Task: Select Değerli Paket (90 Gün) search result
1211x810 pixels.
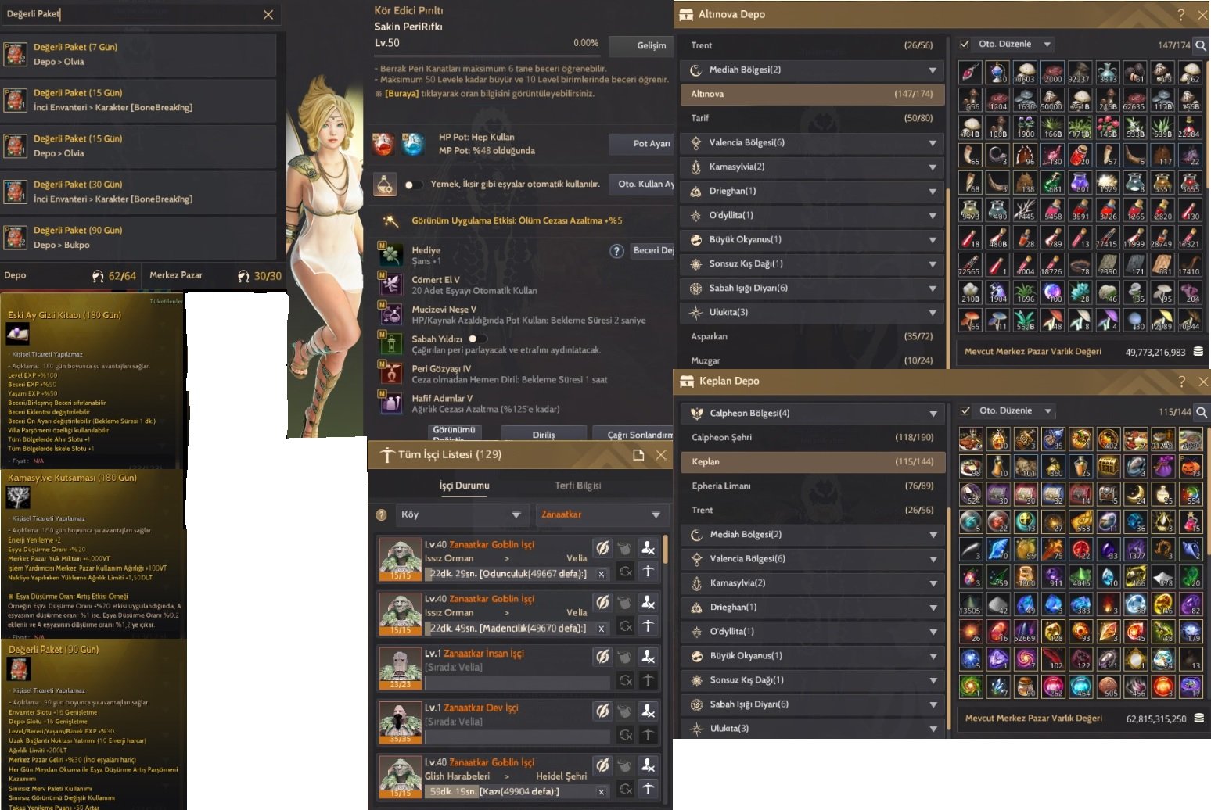Action: (x=139, y=238)
